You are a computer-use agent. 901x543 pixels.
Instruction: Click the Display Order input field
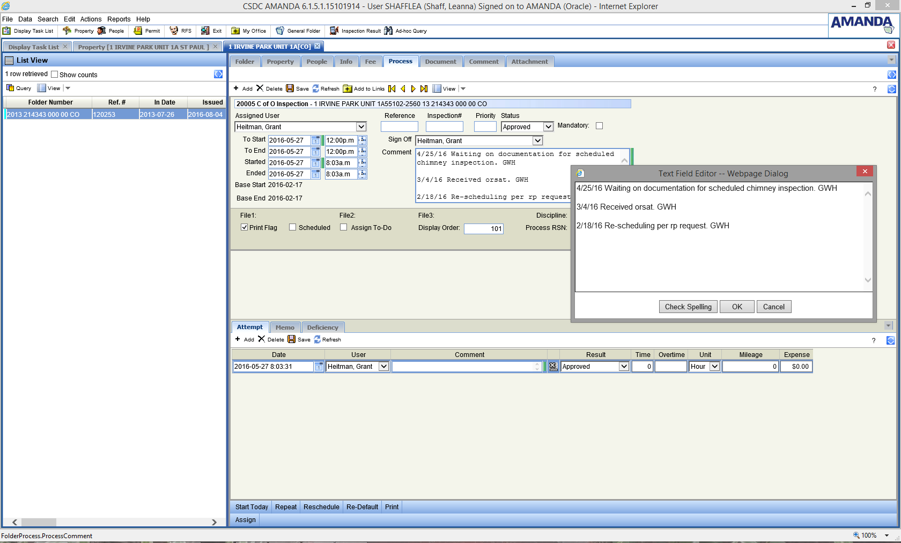[x=484, y=228]
